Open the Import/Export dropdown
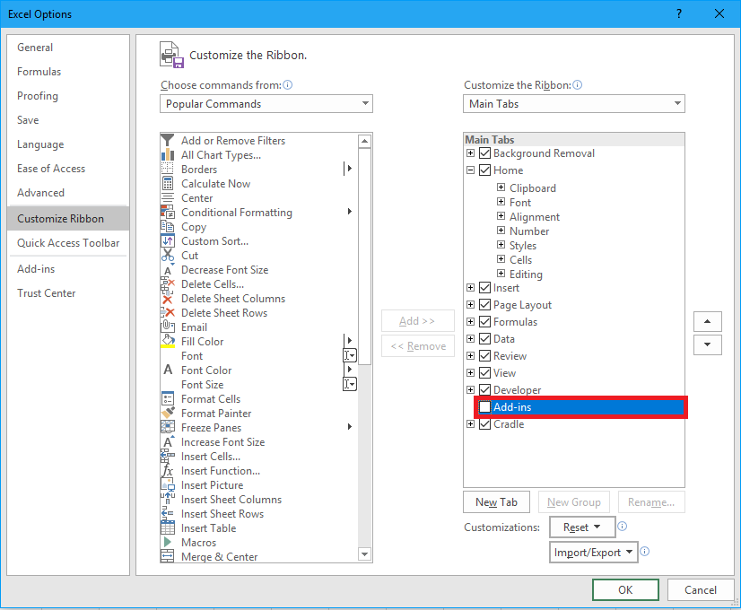 [x=594, y=552]
